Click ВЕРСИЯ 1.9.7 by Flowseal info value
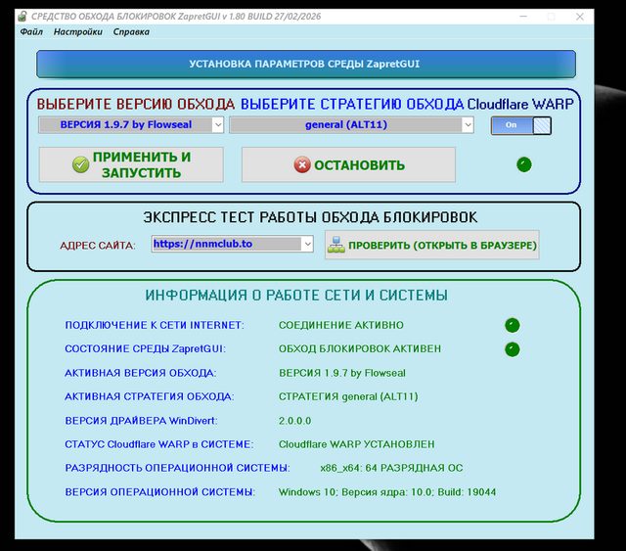 pyautogui.click(x=342, y=373)
